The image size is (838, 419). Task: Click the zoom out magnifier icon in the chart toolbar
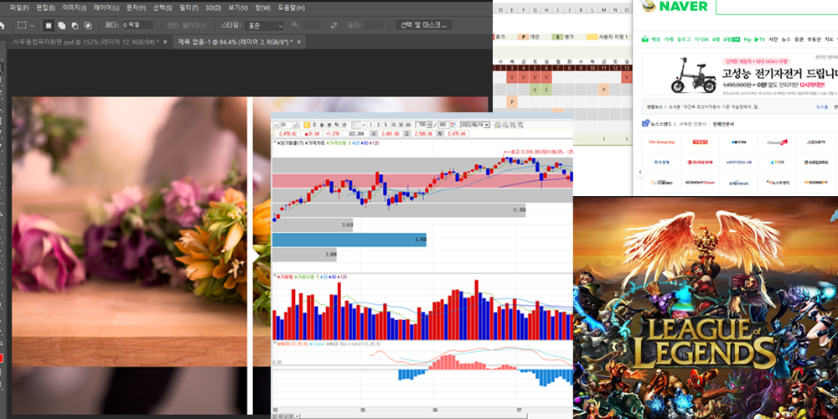[505, 125]
